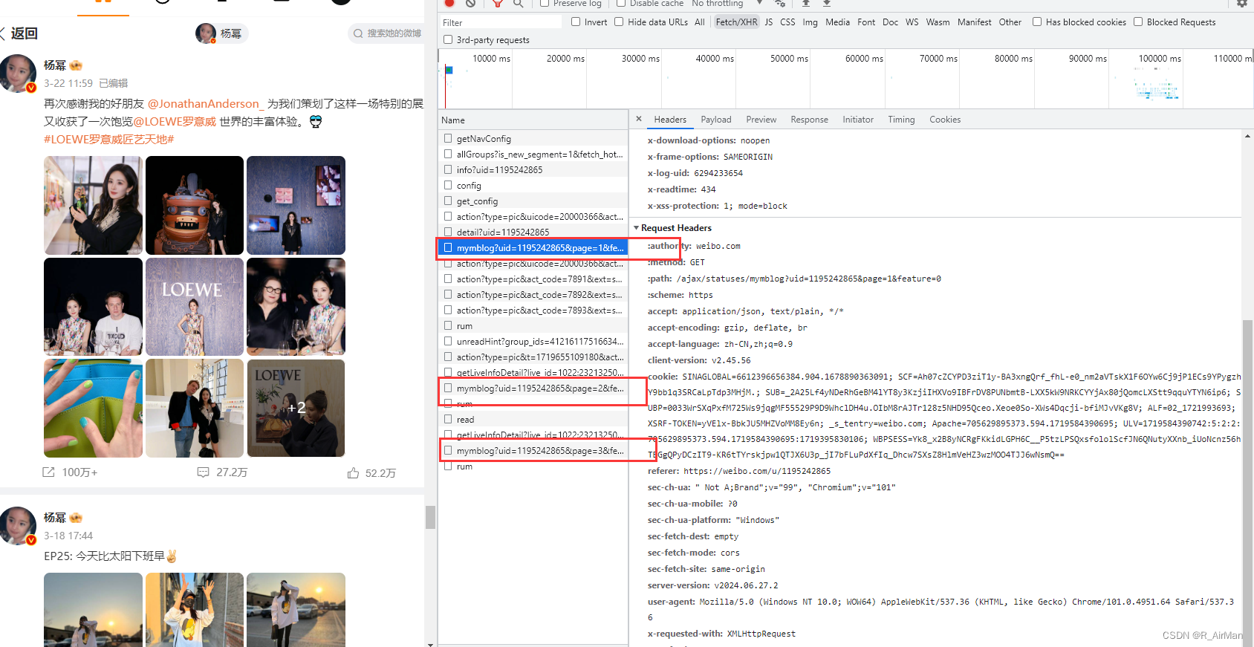The width and height of the screenshot is (1254, 647).
Task: Open network conditions wifi-gear icon
Action: pyautogui.click(x=779, y=3)
